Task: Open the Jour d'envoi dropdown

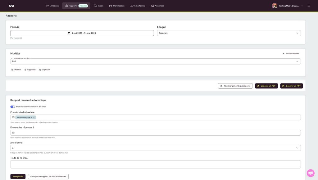Action: (155, 148)
